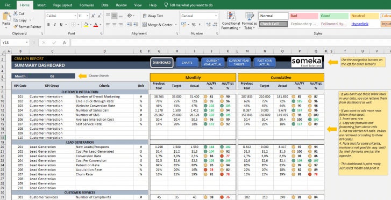Click the Name Box showing Y18
This screenshot has height=200, width=391.
pyautogui.click(x=15, y=42)
